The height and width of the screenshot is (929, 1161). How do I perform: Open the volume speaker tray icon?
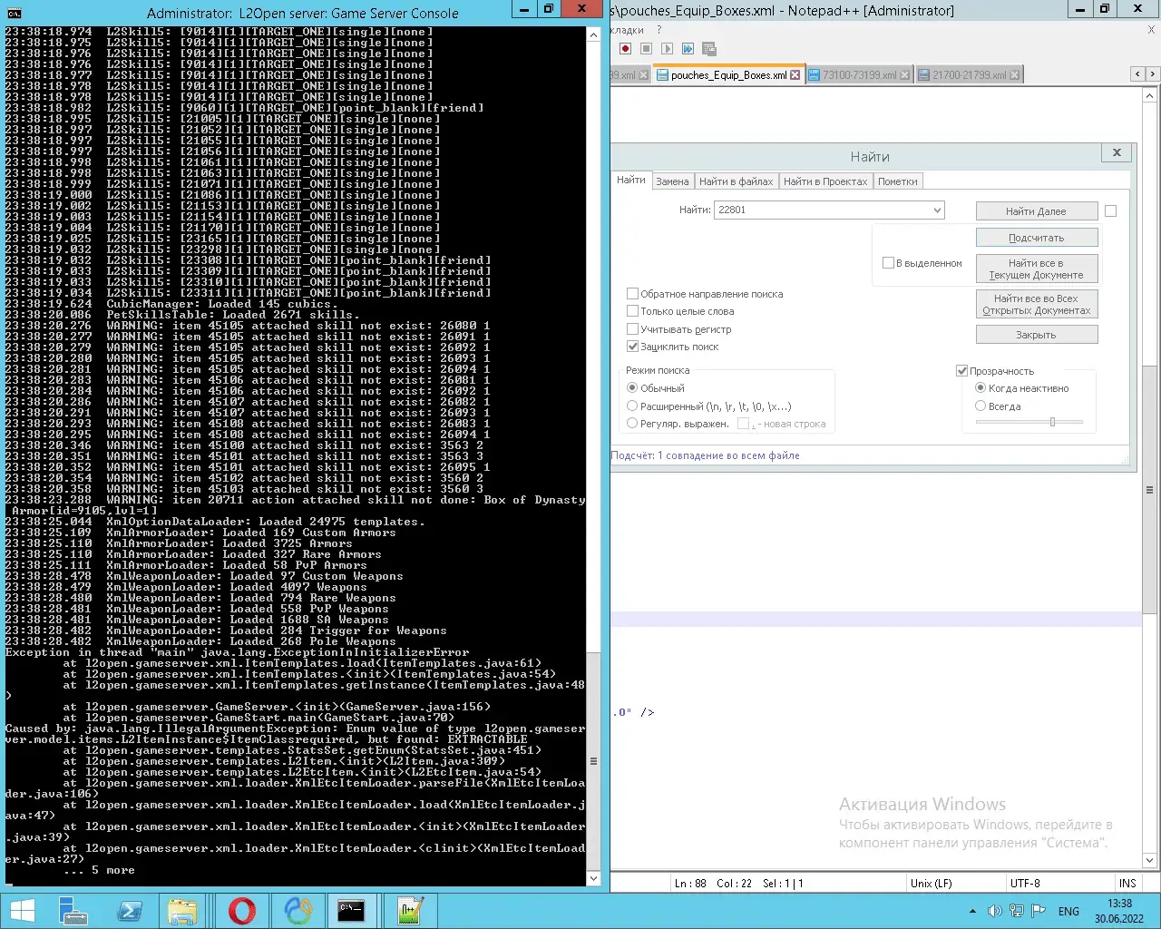coord(994,911)
